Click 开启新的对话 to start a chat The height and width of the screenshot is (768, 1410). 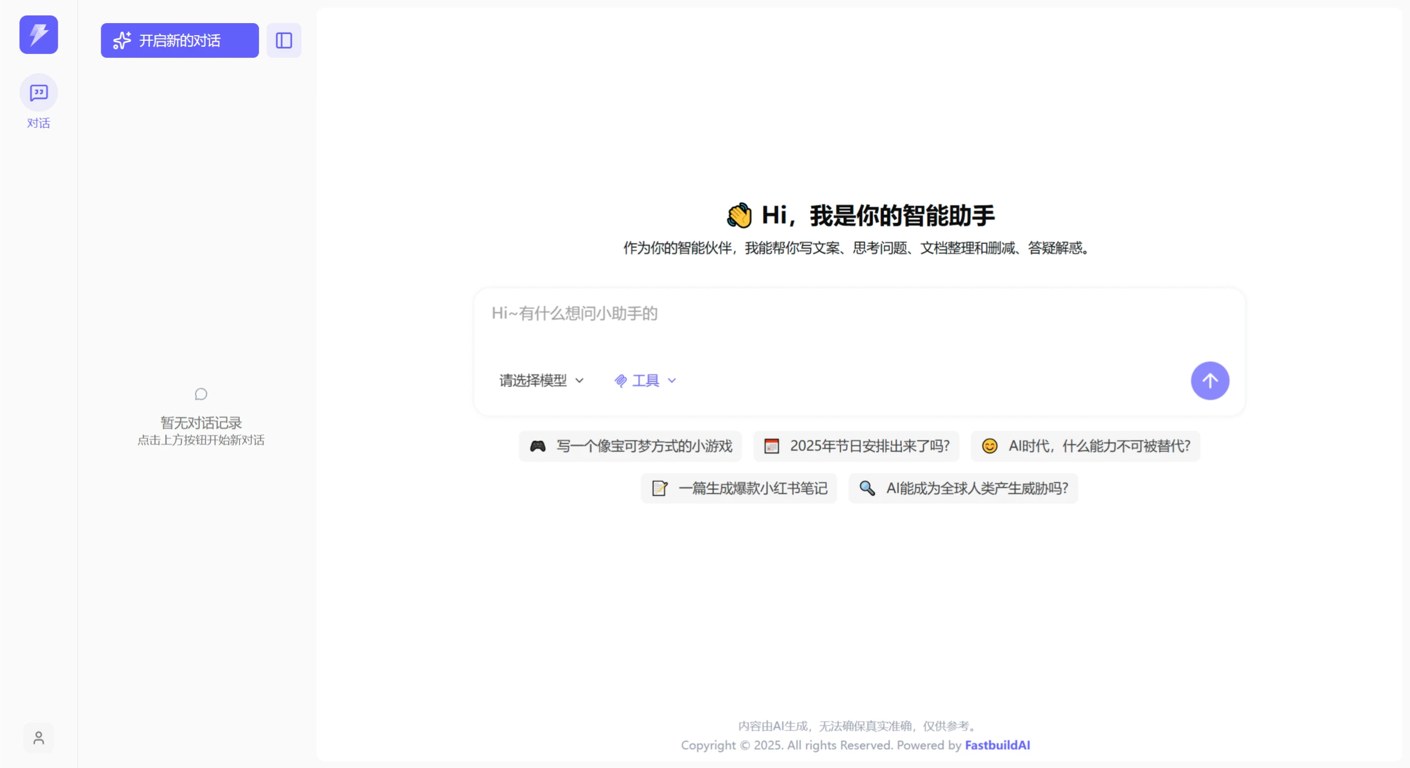(180, 40)
